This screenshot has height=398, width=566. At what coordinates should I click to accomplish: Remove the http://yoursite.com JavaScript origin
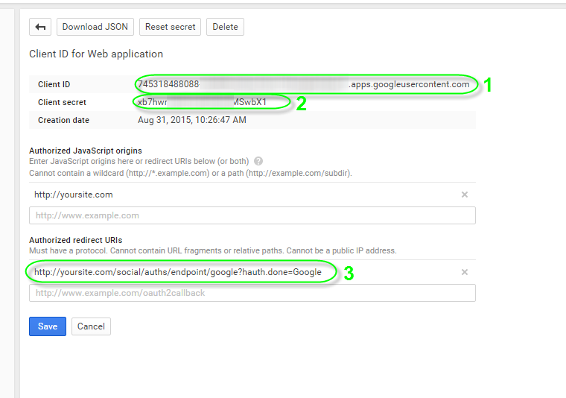click(x=465, y=195)
